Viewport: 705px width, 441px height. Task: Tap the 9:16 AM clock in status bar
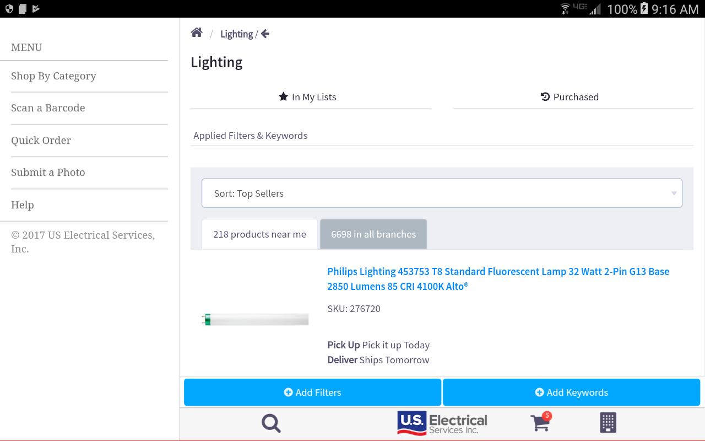click(x=675, y=9)
